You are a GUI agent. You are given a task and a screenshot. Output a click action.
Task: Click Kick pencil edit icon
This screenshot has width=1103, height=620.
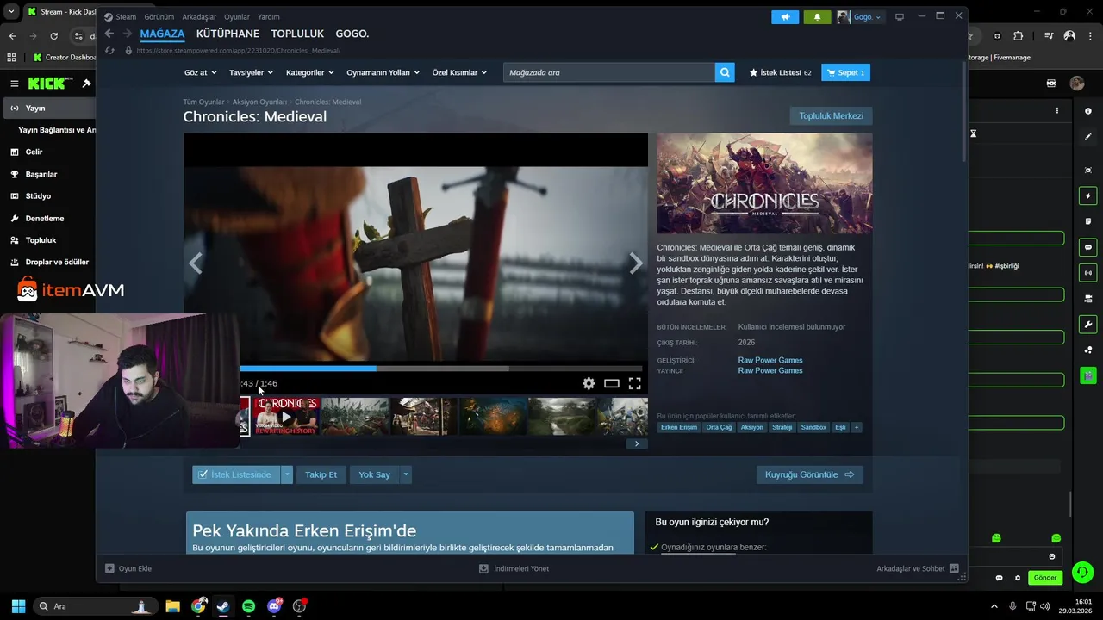(1088, 136)
